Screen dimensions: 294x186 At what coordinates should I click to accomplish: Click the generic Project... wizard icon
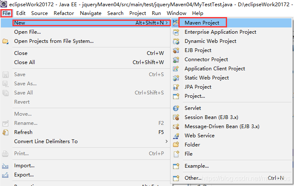coord(176,96)
